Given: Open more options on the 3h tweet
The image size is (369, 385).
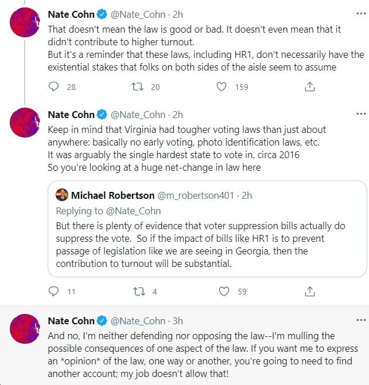Looking at the screenshot, I should pyautogui.click(x=361, y=320).
